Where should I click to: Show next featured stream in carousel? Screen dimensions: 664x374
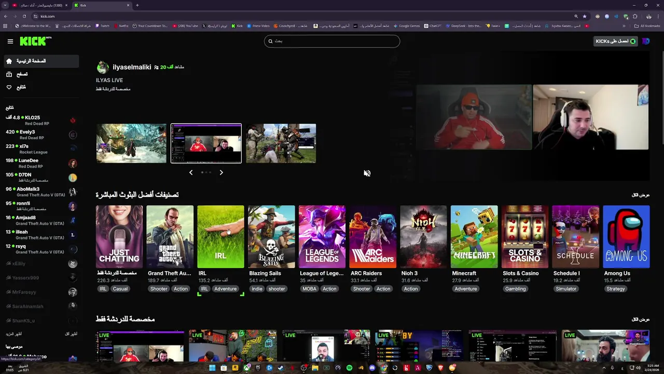tap(221, 172)
